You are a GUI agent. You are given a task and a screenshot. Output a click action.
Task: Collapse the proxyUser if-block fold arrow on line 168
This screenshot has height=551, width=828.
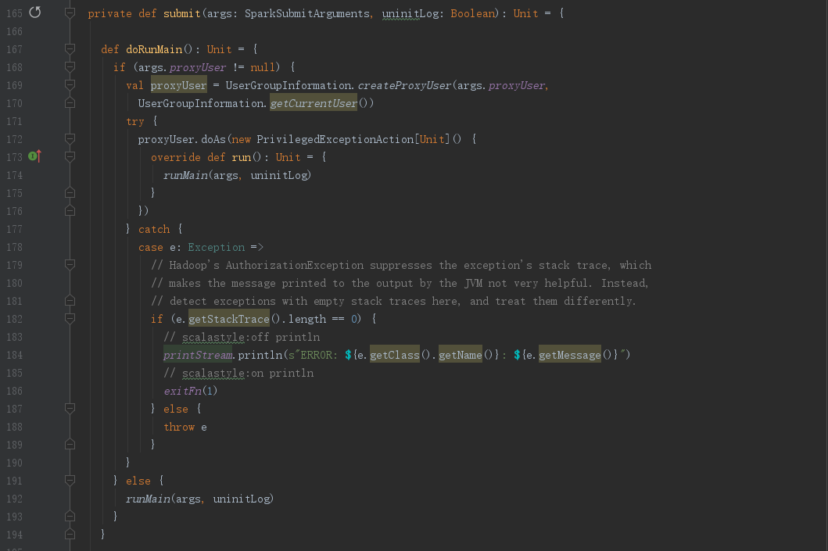(x=69, y=66)
